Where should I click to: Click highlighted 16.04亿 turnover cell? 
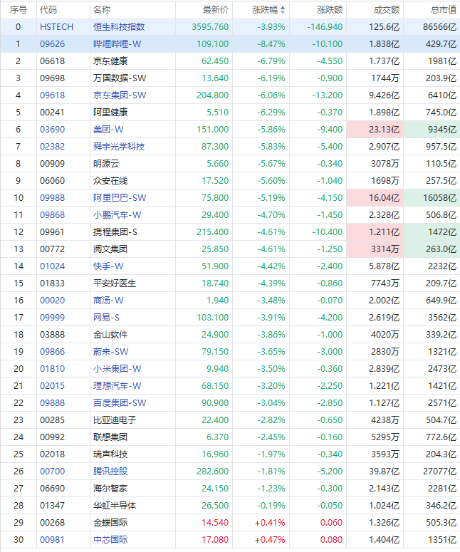[x=375, y=198]
